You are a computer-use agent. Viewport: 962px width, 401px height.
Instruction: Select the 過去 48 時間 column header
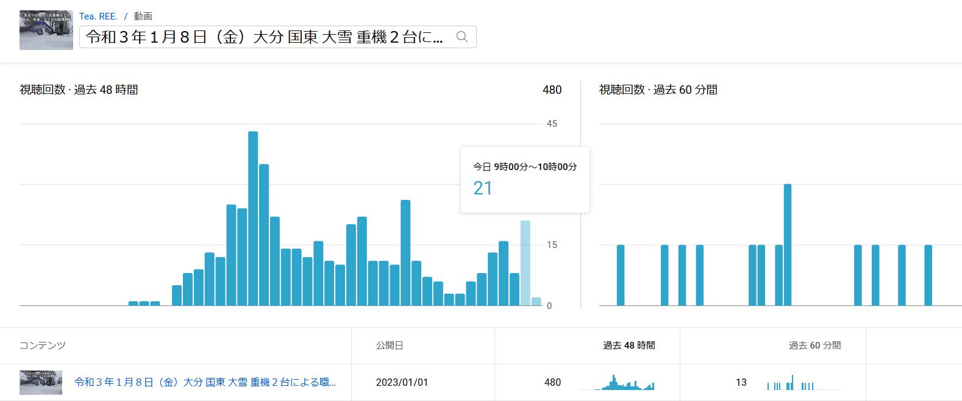[x=629, y=346]
